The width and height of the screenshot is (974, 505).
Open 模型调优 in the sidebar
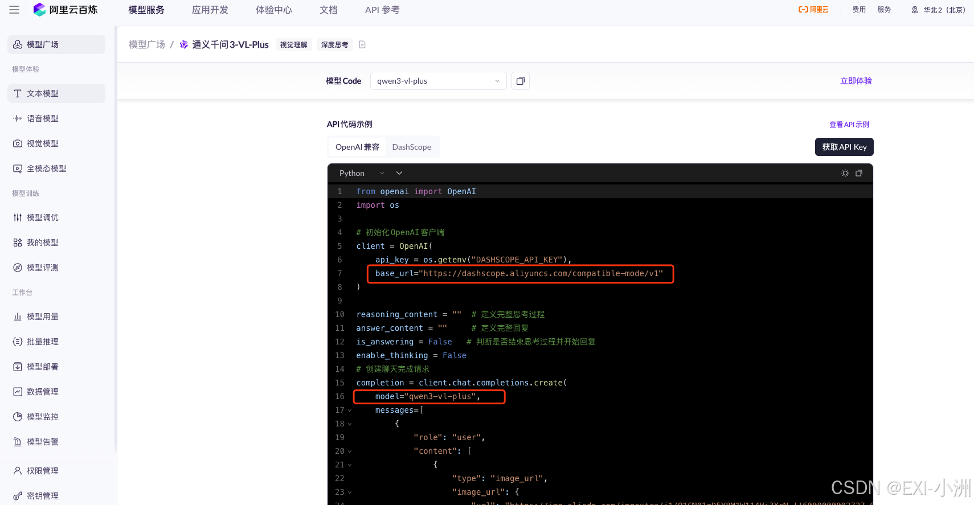[x=56, y=217]
